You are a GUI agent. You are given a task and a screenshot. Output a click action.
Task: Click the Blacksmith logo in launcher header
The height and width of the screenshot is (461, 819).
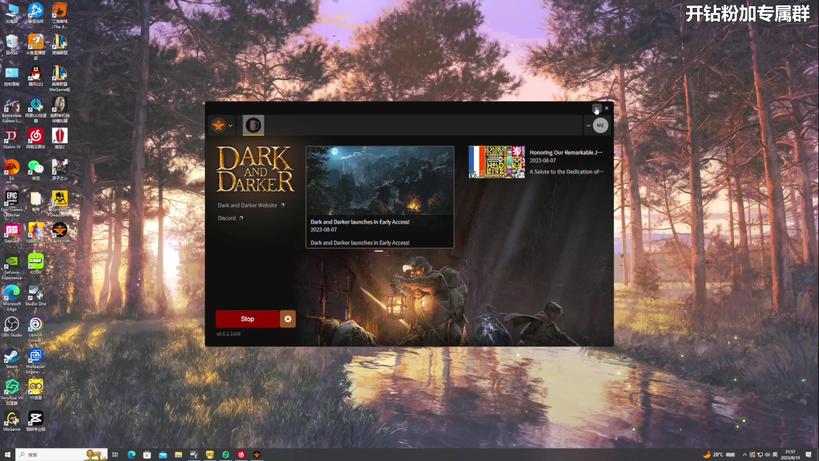[x=219, y=125]
